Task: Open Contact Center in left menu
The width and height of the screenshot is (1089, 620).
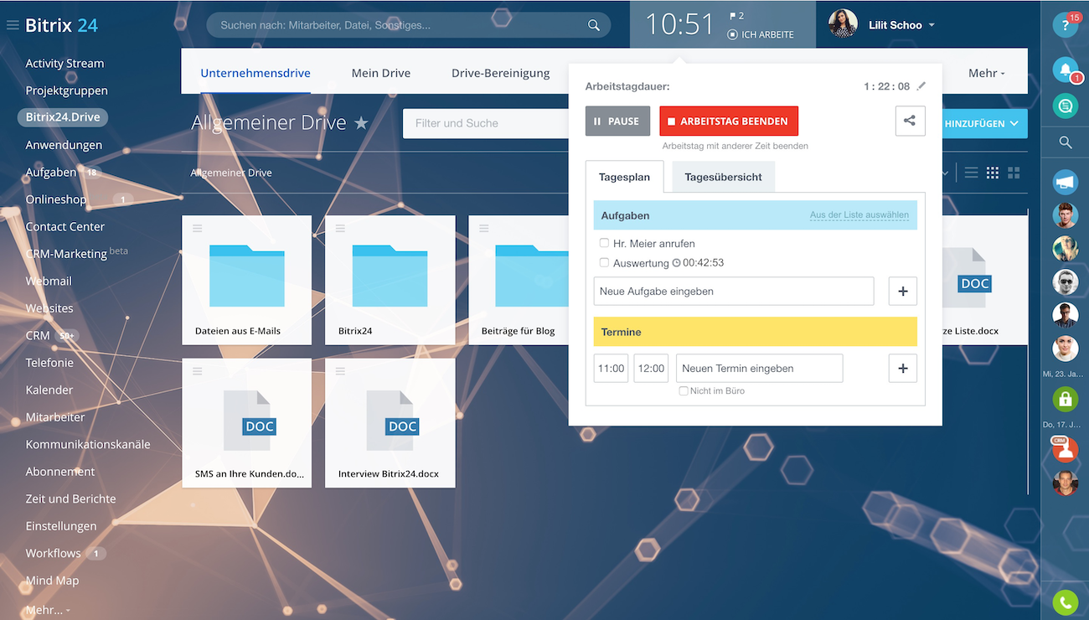Action: pyautogui.click(x=65, y=226)
